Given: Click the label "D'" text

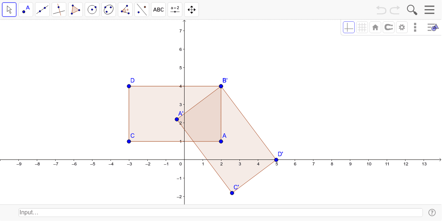Looking at the screenshot, I should coord(280,154).
